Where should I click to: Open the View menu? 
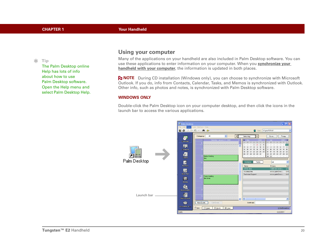189,127
